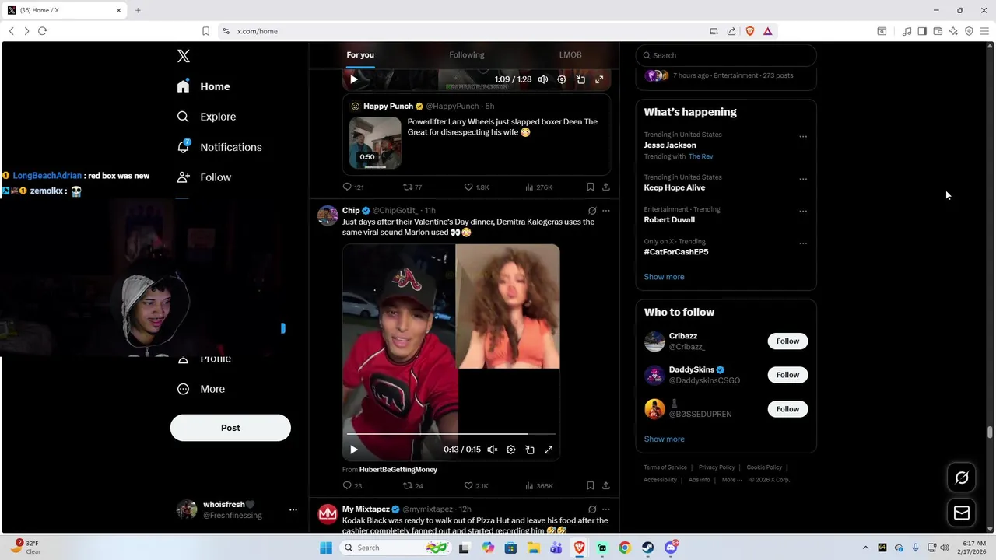Repost the post with 77 reposts
The height and width of the screenshot is (560, 996).
click(x=412, y=187)
